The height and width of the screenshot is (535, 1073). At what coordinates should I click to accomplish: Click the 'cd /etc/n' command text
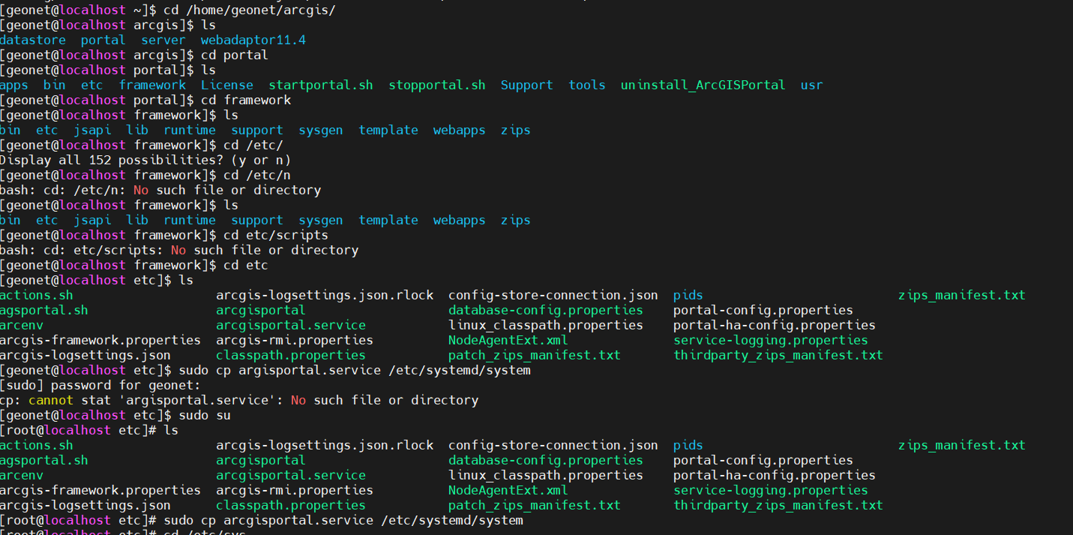tap(257, 175)
